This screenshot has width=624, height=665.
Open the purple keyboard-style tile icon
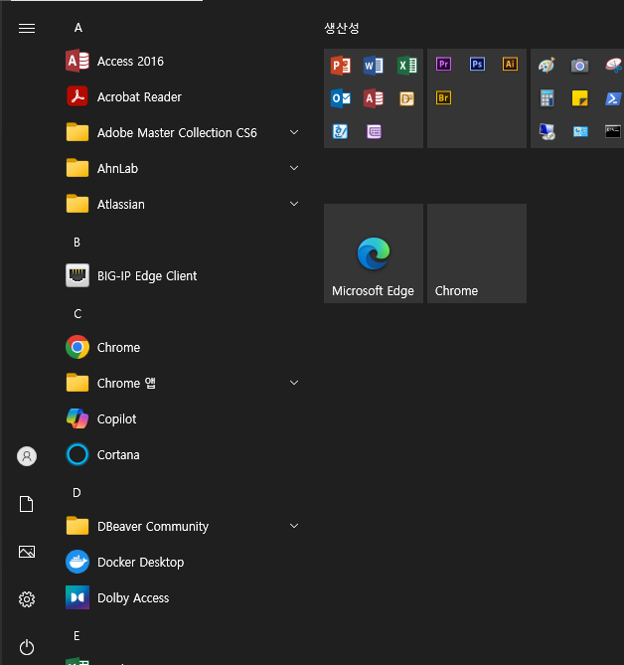click(x=374, y=131)
